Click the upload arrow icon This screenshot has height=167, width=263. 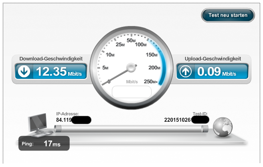[186, 71]
